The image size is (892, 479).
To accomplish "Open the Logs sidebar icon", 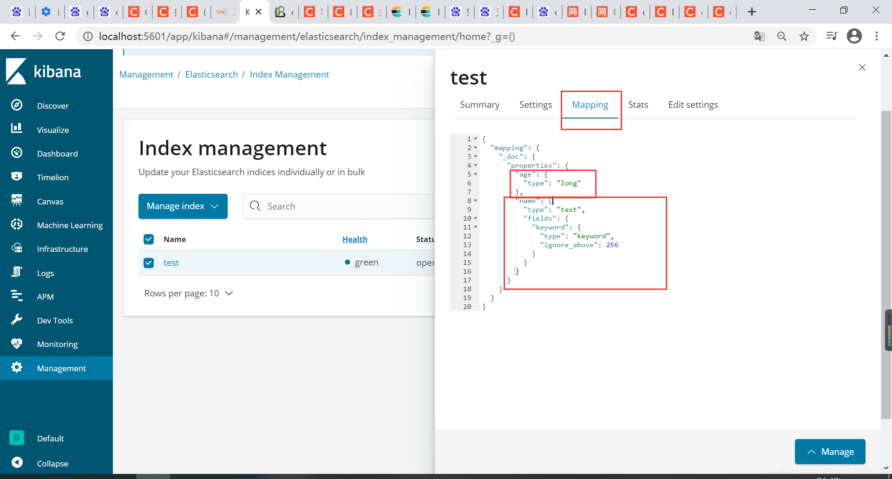I will pyautogui.click(x=17, y=272).
